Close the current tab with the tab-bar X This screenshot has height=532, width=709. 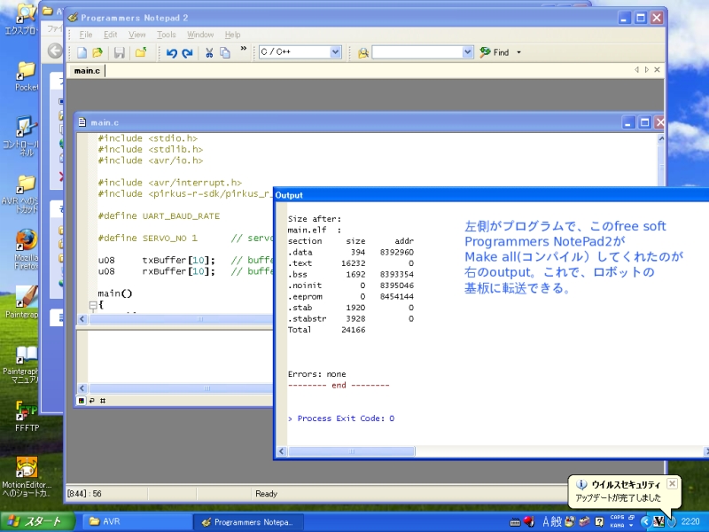tap(657, 70)
